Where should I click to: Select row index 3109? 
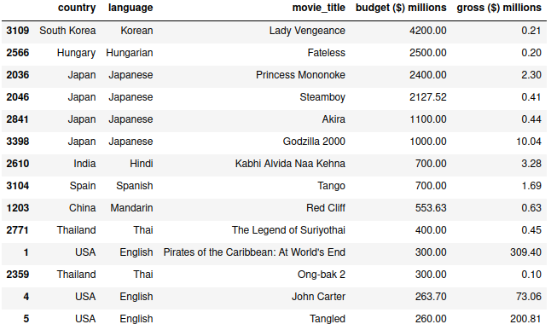18,31
